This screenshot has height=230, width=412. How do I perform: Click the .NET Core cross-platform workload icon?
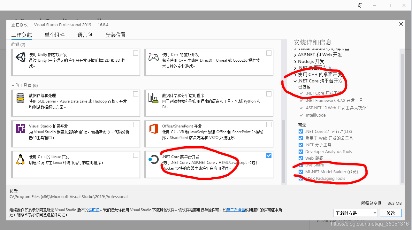(154, 160)
